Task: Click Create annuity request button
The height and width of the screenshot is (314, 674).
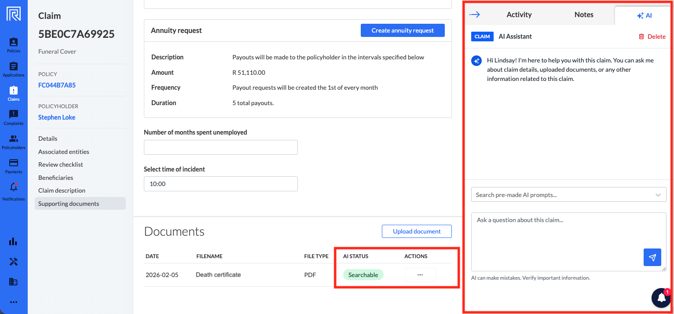Action: click(403, 30)
